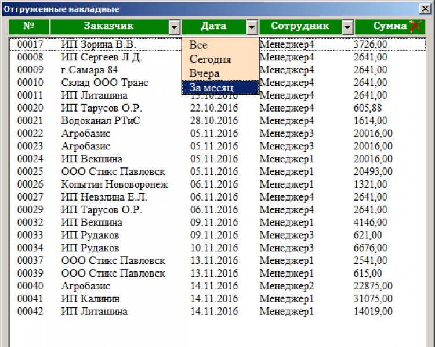Click the sum 31075,00
Screen dimensions: 435x347
click(373, 299)
